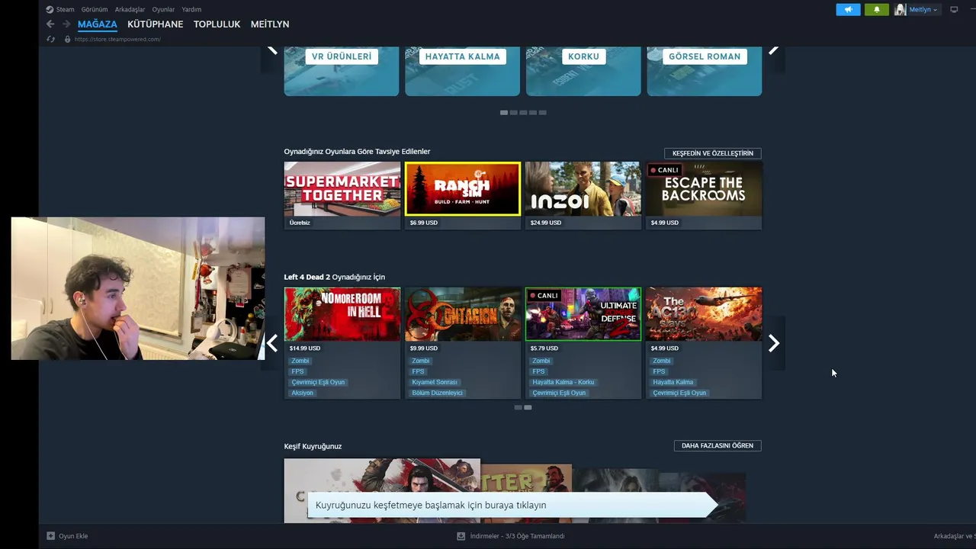Select the TOPLULUK tab
This screenshot has width=976, height=549.
click(x=217, y=24)
